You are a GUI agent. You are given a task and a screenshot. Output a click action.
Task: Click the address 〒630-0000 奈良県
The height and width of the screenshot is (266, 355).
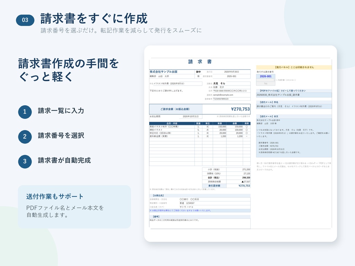pyautogui.click(x=230, y=91)
